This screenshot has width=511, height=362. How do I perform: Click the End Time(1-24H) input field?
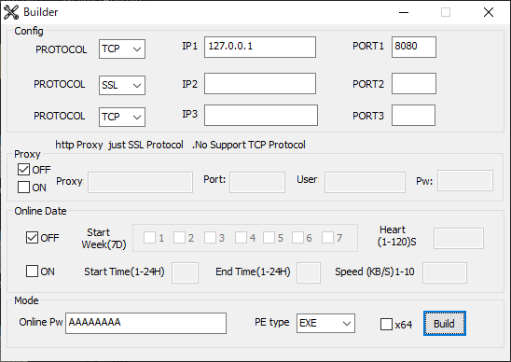click(309, 272)
